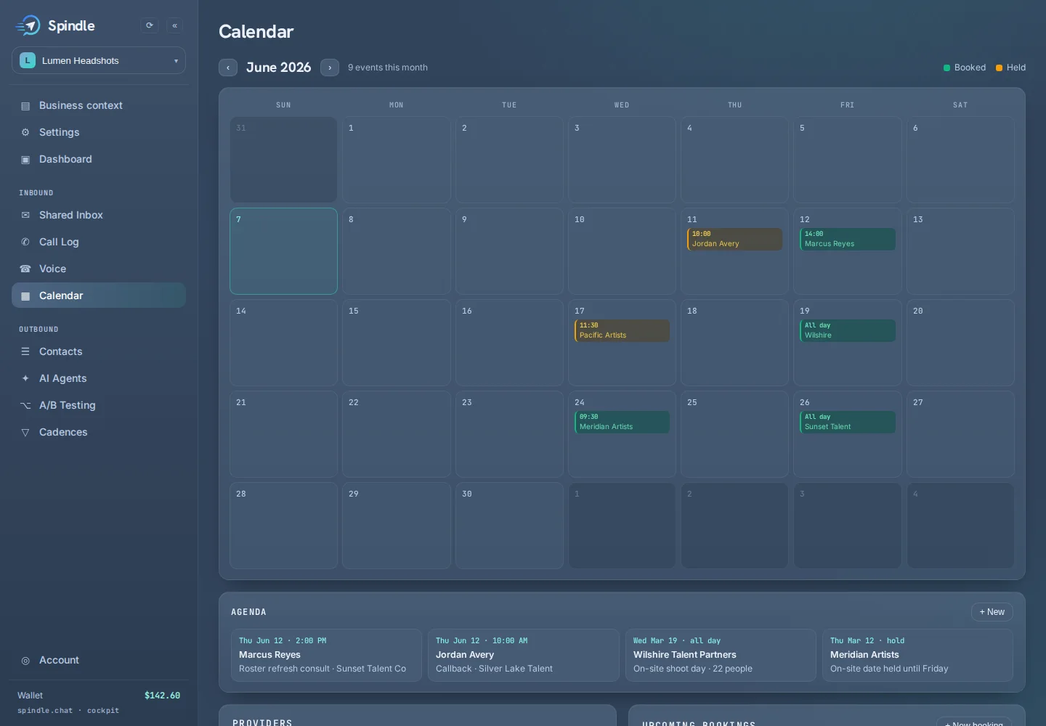Click the green L workspace avatar

(x=28, y=60)
